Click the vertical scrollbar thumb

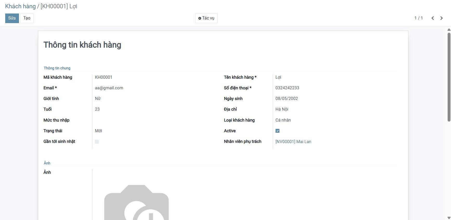coord(449,77)
